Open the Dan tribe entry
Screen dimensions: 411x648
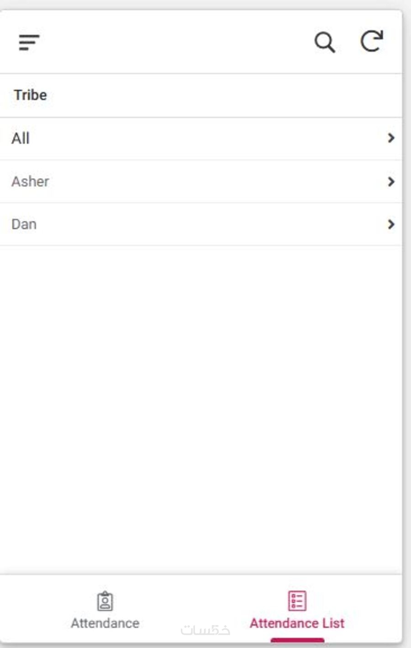(201, 225)
